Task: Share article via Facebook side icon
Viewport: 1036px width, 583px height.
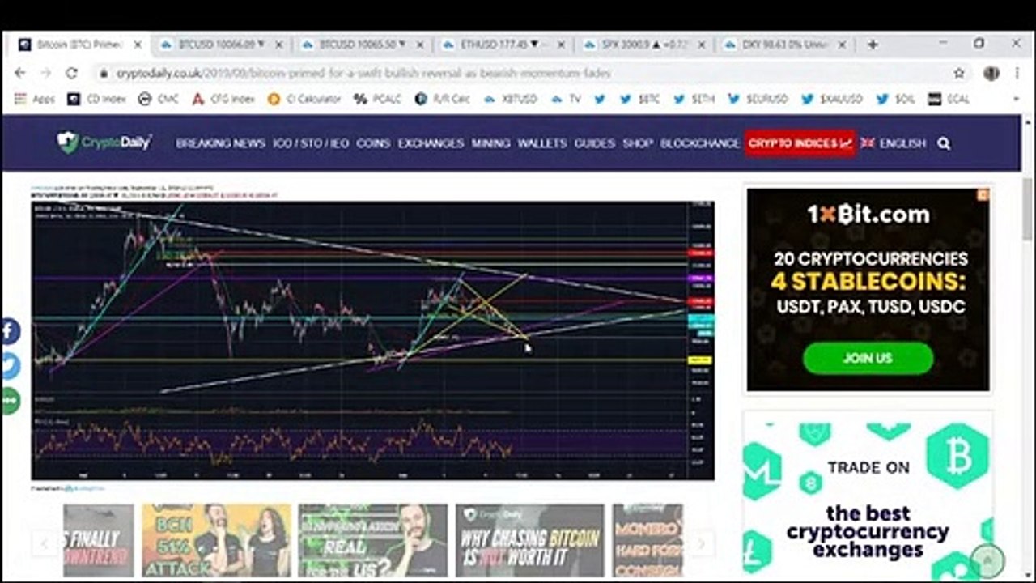Action: click(x=9, y=331)
